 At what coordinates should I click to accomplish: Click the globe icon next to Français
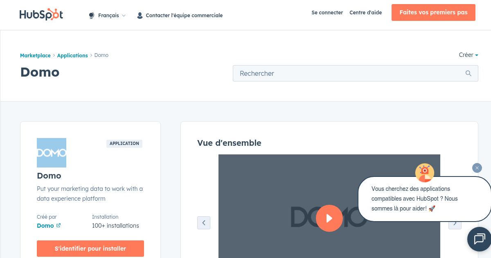[91, 15]
